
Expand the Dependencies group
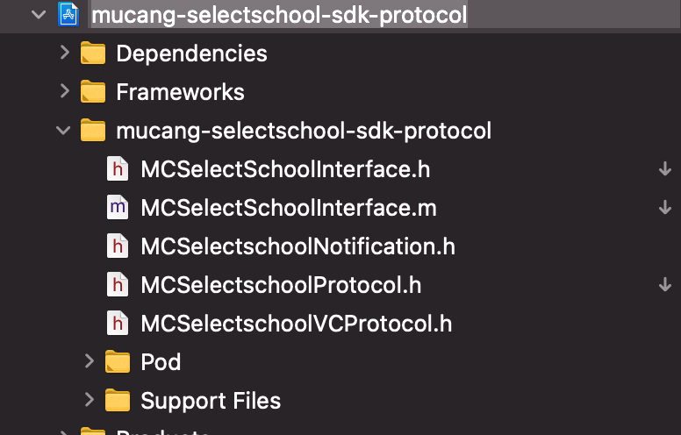[65, 53]
